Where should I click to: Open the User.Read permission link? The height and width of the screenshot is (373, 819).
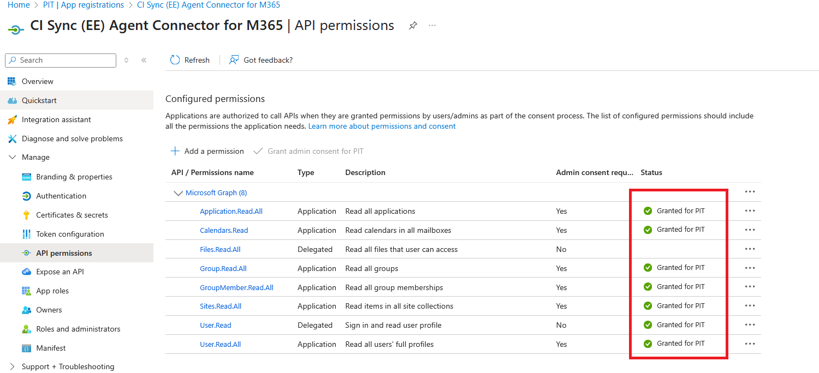[216, 325]
